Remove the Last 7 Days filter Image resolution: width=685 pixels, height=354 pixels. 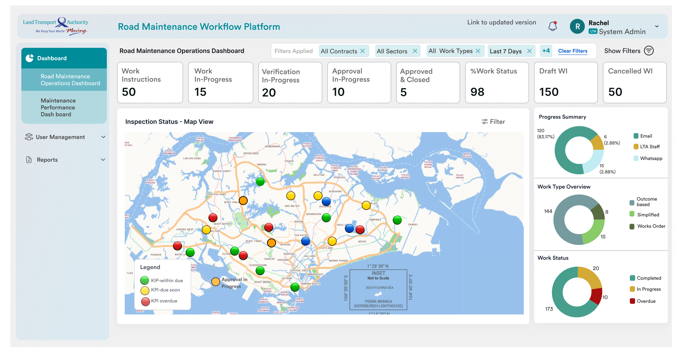pos(529,51)
